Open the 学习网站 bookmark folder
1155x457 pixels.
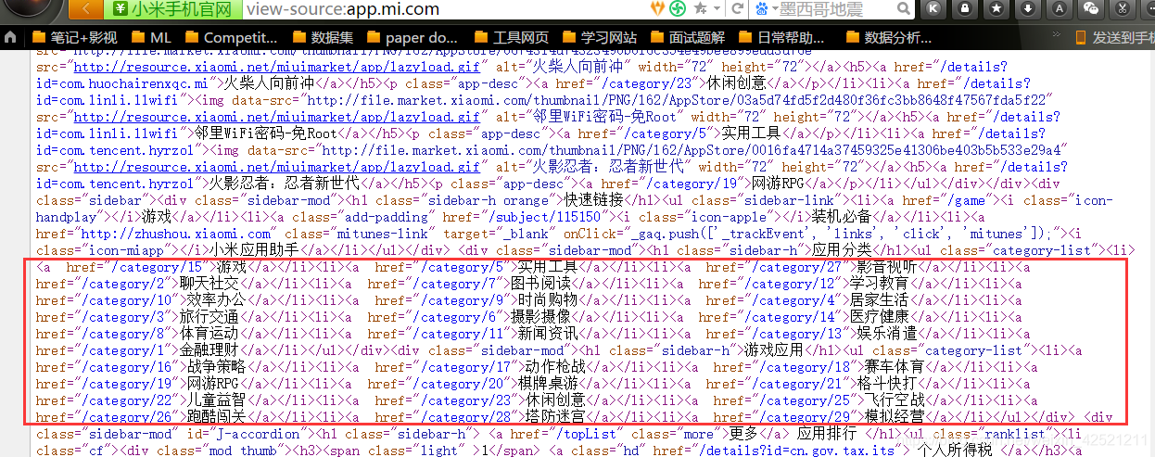point(598,38)
